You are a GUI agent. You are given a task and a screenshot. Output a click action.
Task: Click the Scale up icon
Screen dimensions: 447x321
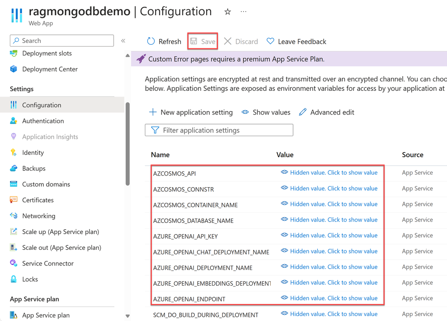coord(13,231)
